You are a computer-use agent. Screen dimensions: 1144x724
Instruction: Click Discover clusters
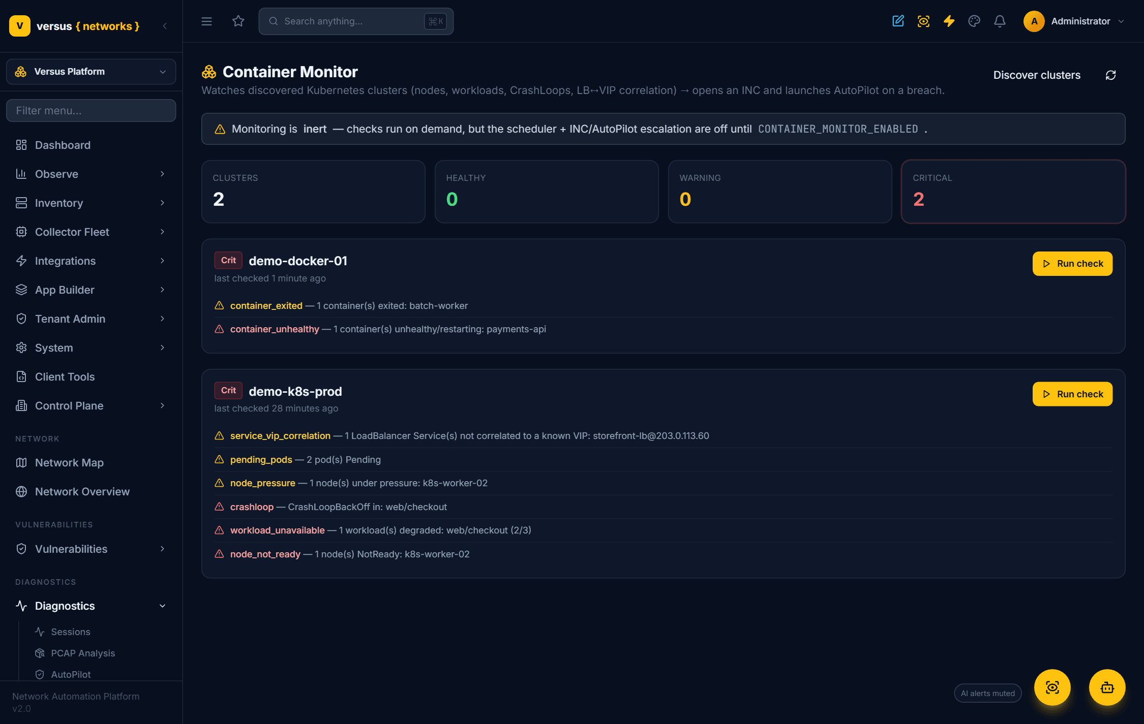pyautogui.click(x=1037, y=75)
